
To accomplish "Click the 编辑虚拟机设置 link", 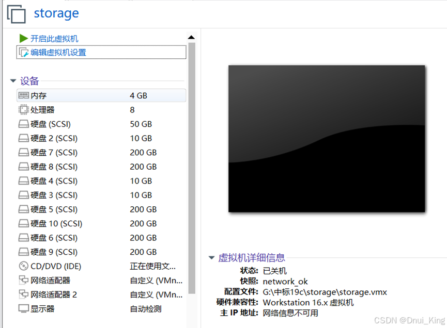I will tap(58, 52).
